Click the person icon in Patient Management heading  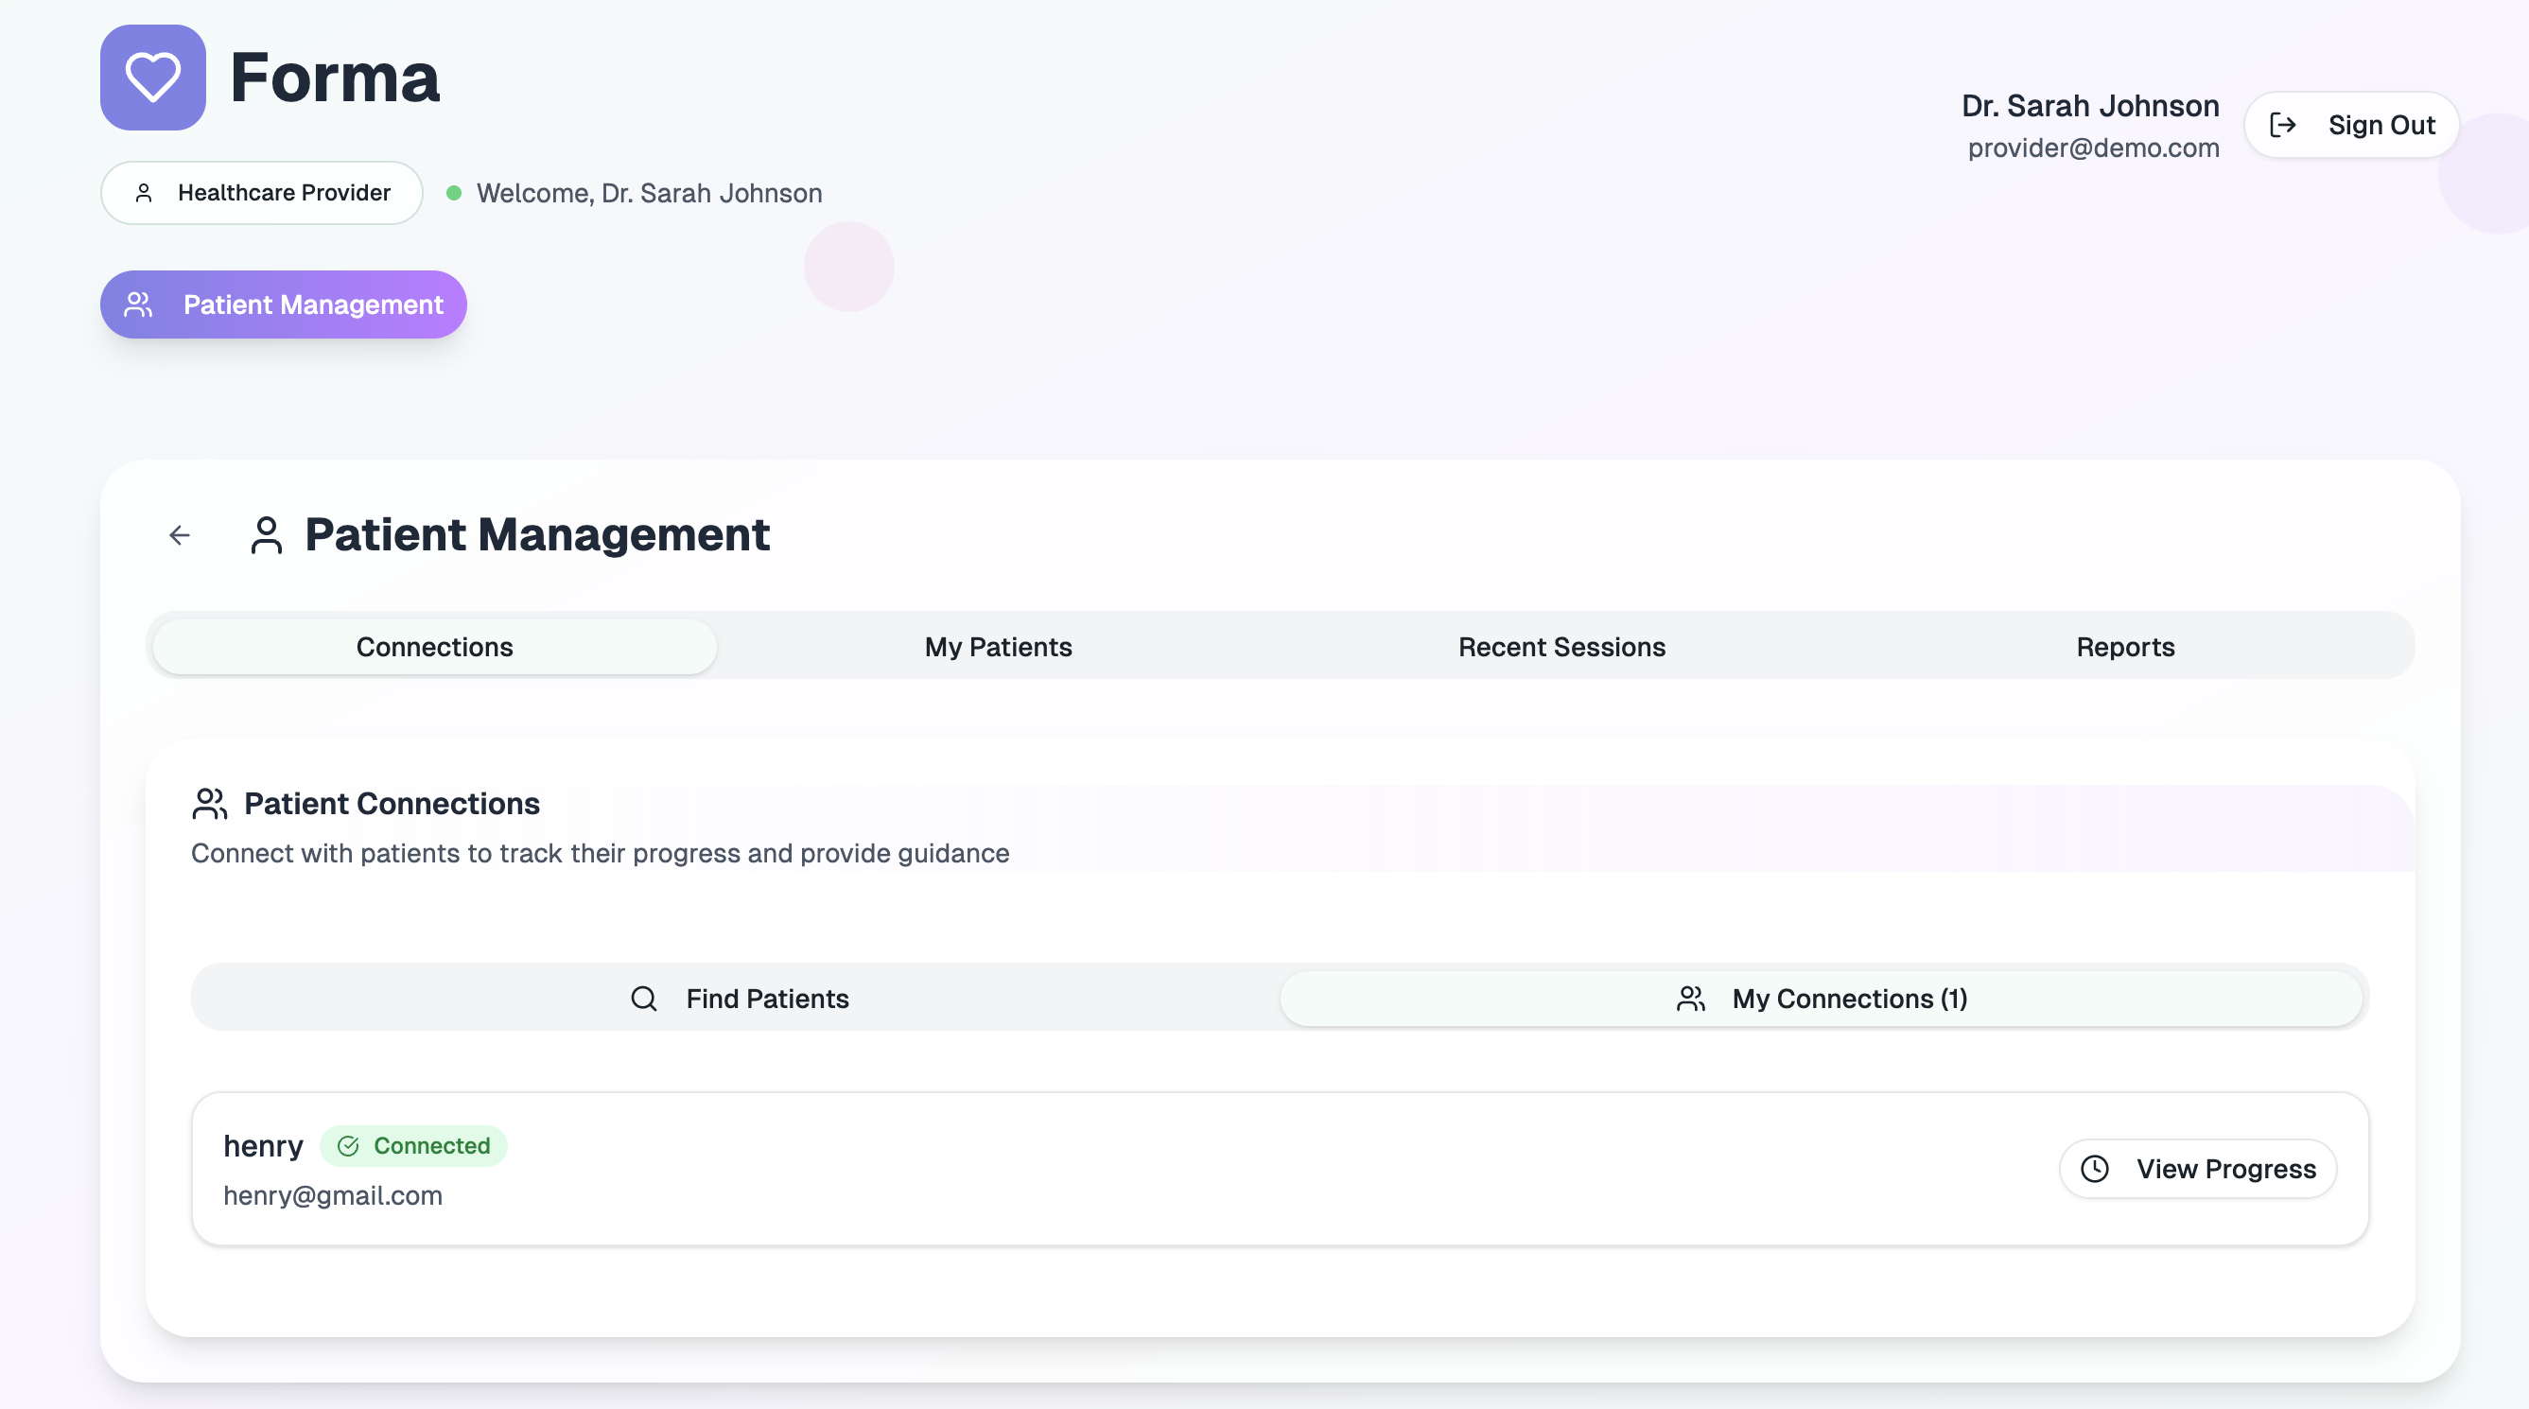266,535
